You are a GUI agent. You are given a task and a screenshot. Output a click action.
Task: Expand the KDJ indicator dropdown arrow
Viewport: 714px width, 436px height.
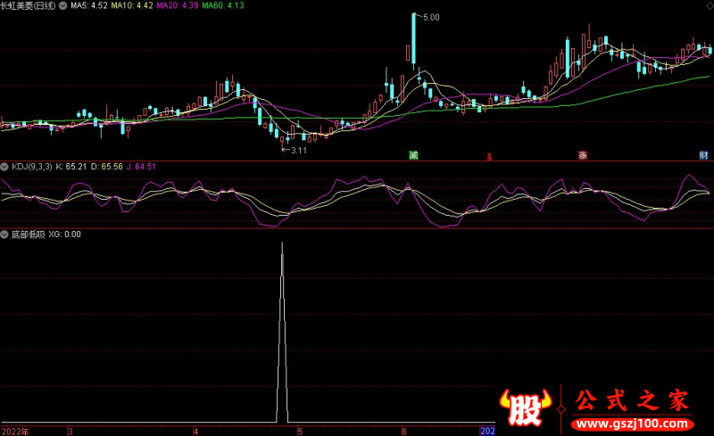coord(4,167)
